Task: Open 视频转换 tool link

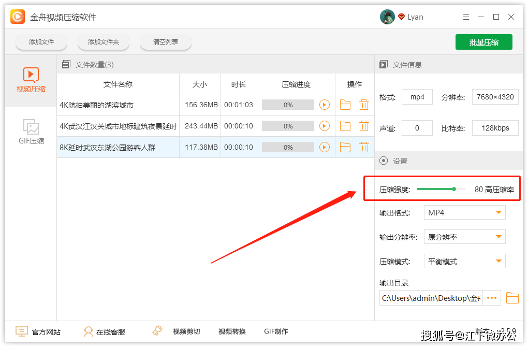Action: [x=232, y=331]
